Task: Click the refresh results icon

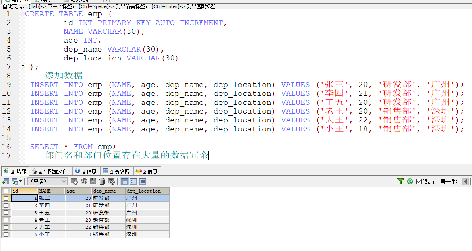Action: click(410, 181)
